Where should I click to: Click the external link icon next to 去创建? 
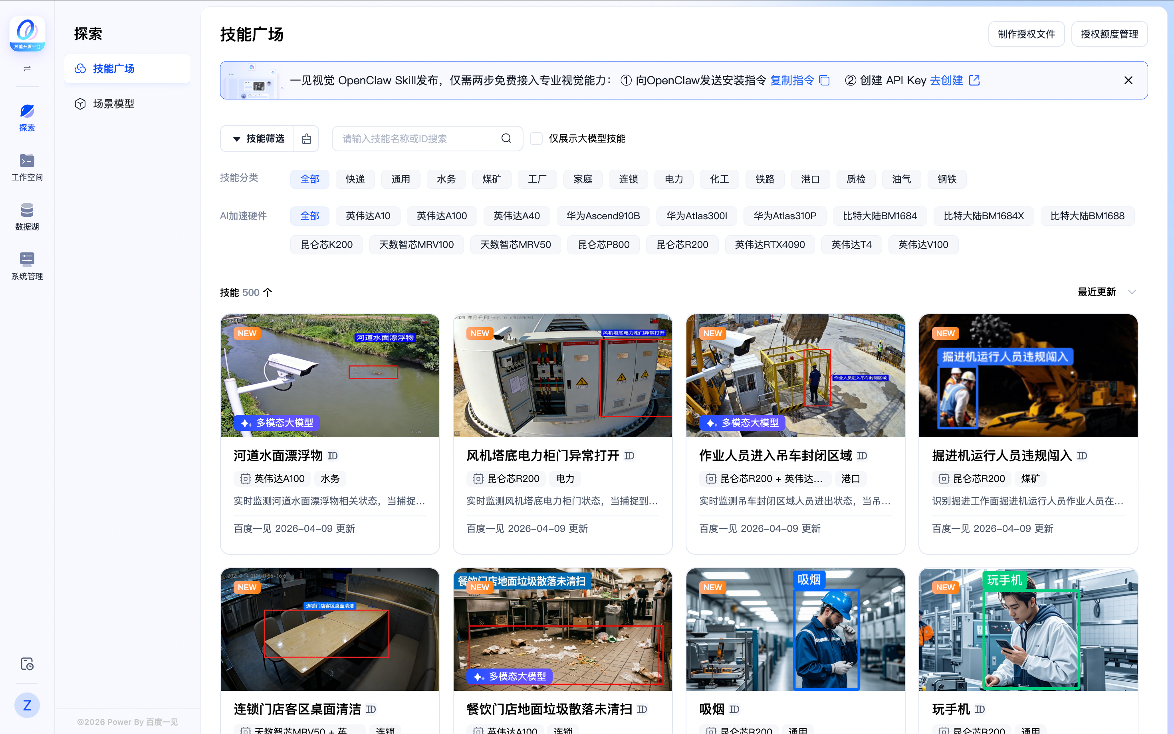click(x=974, y=80)
